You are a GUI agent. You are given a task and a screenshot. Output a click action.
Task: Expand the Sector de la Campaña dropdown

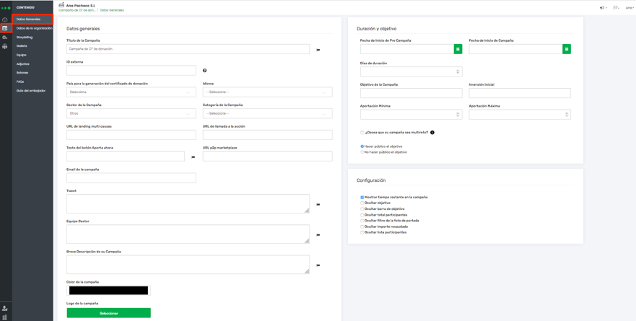[x=131, y=113]
